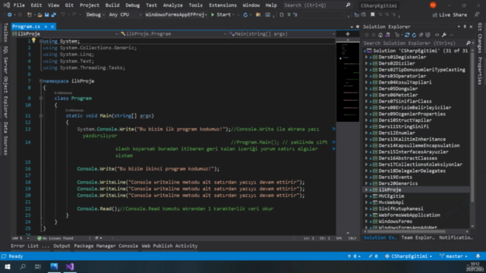The image size is (486, 273).
Task: Click the Save floppy disk icon
Action: 46,15
